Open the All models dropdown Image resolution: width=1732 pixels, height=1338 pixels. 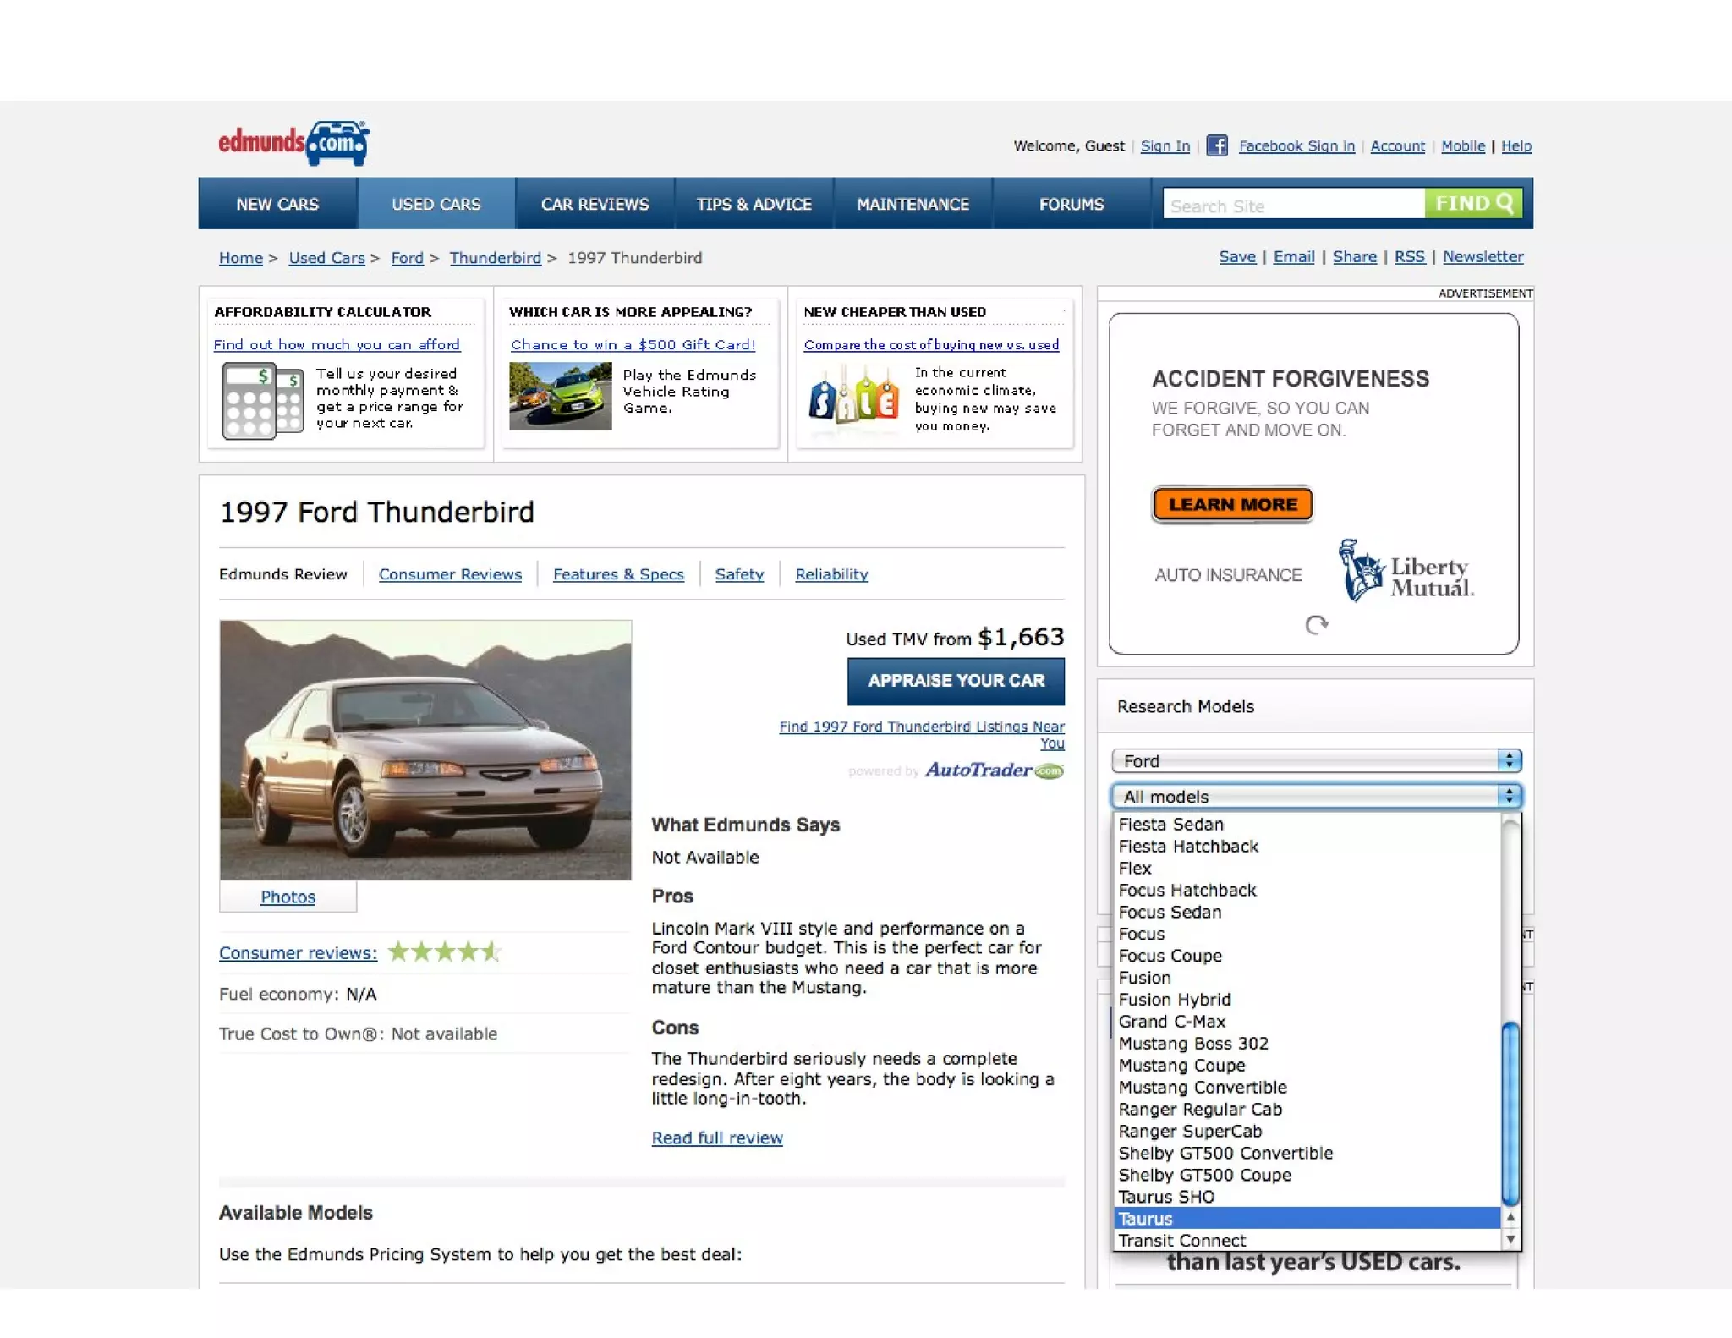(x=1316, y=796)
